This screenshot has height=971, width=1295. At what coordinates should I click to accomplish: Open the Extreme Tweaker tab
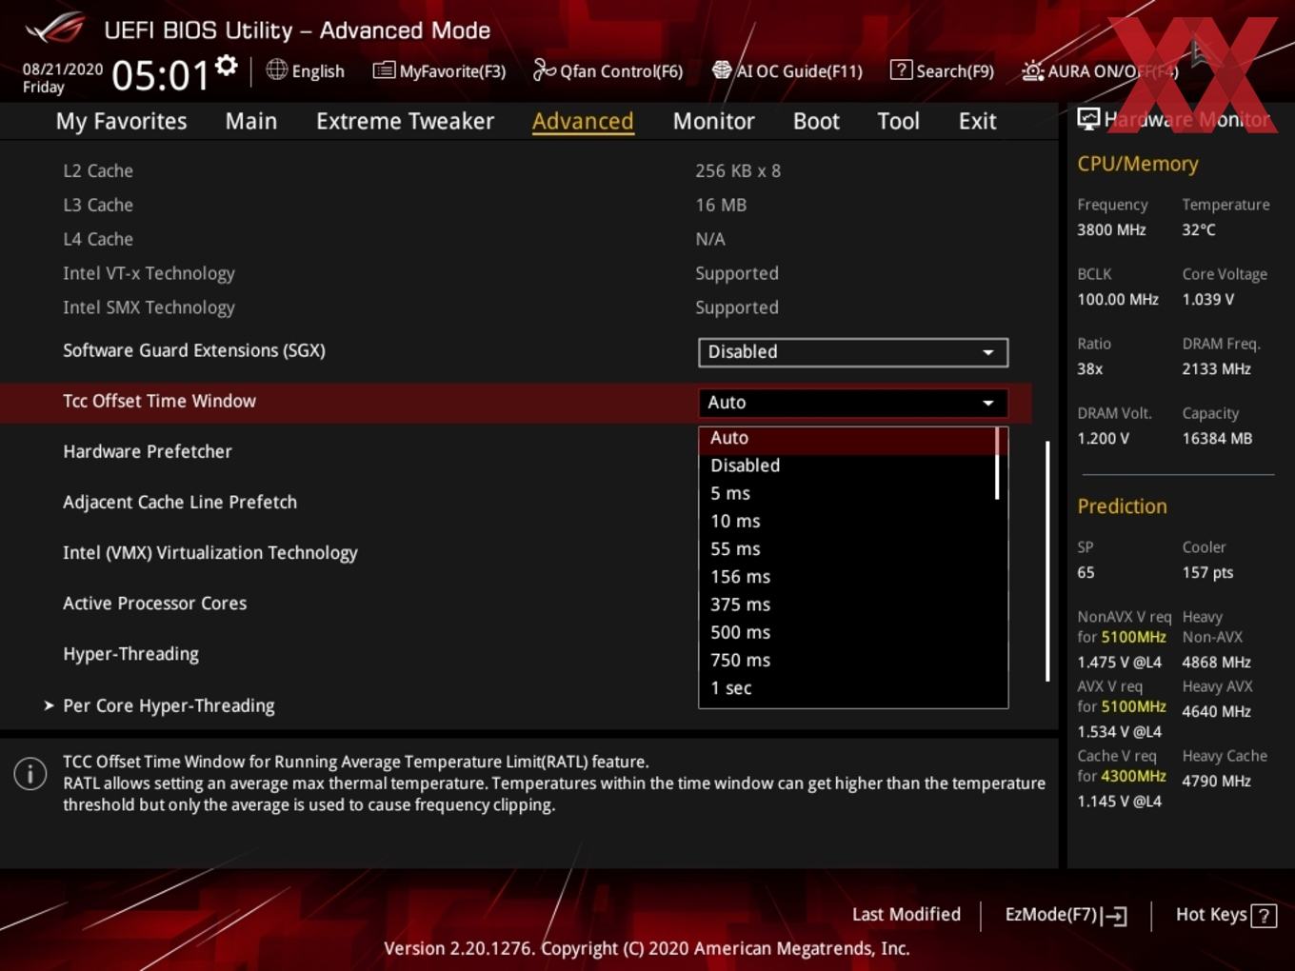pyautogui.click(x=405, y=121)
